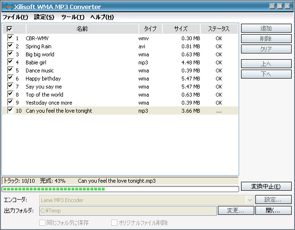
Task: Click the タイプ column header
Action: [x=150, y=29]
